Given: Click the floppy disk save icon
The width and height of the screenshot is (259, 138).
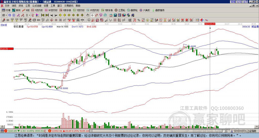Looking at the screenshot, I should pos(124,15).
